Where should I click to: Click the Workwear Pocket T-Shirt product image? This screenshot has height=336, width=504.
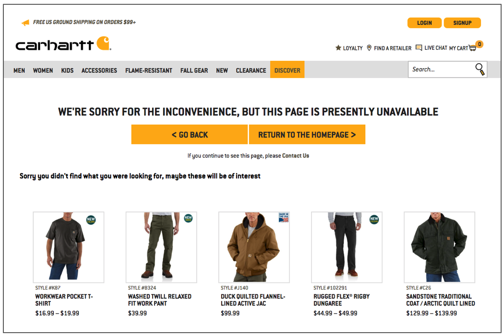click(x=68, y=246)
